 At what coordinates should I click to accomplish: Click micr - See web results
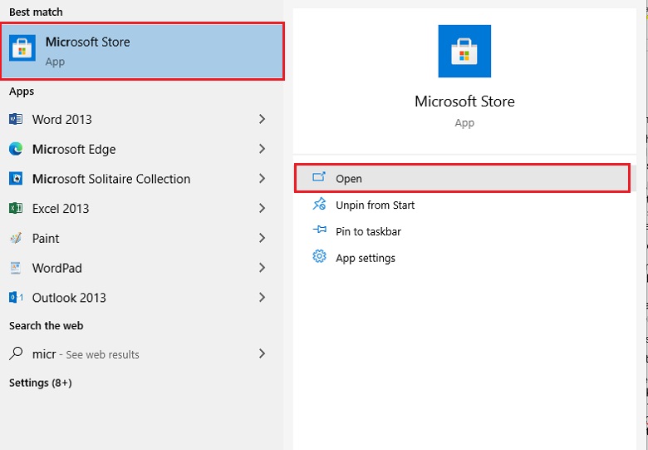click(86, 354)
